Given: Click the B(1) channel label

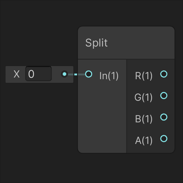Looking at the screenshot, I should click(x=144, y=119).
